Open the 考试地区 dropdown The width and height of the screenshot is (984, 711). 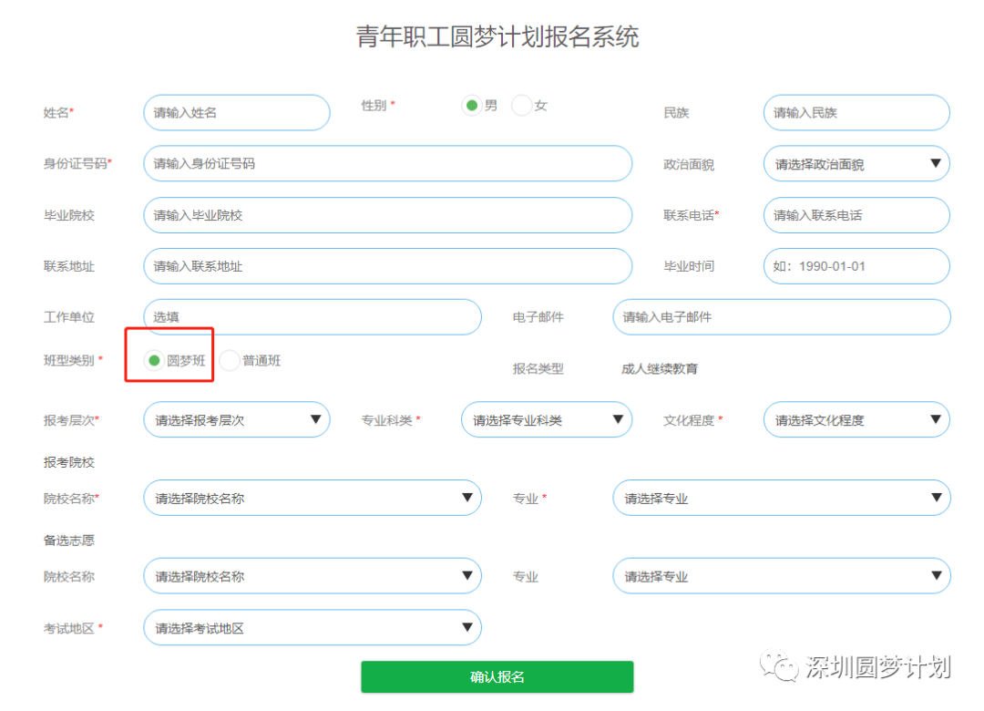click(x=313, y=627)
